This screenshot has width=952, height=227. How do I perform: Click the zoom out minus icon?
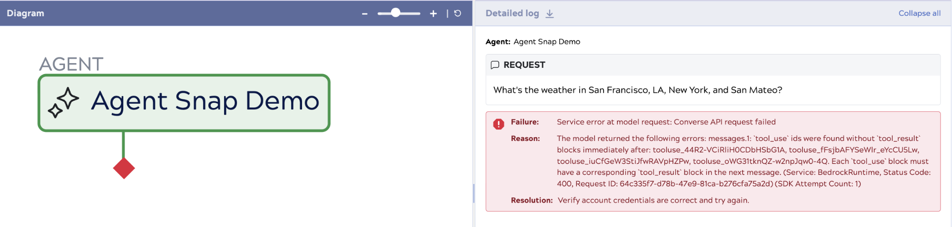365,14
